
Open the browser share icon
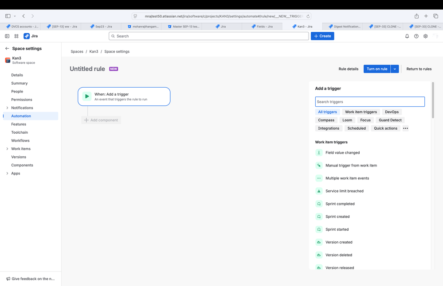tap(416, 16)
